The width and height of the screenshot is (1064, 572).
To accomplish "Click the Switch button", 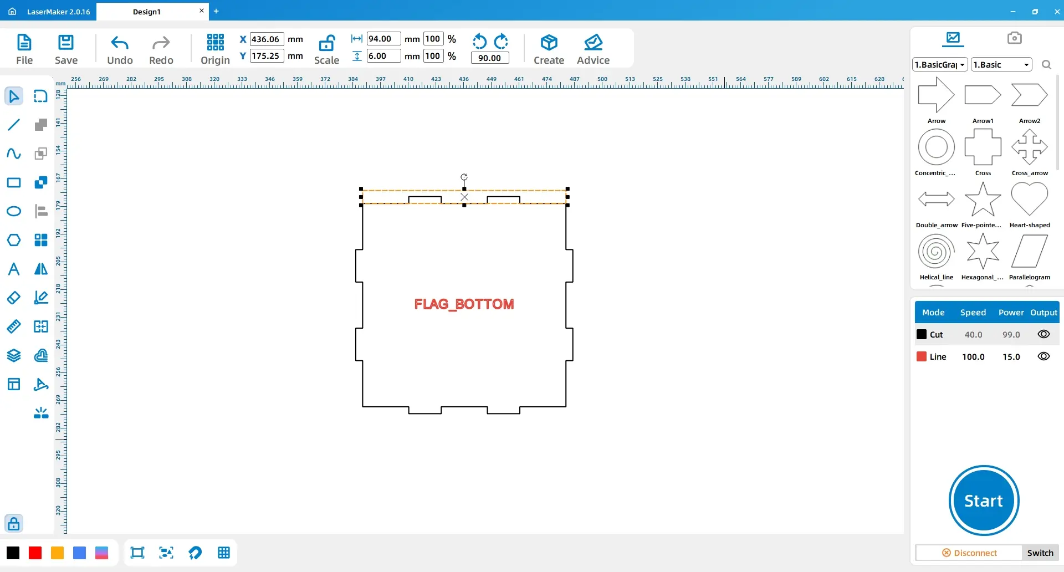I will click(1040, 553).
